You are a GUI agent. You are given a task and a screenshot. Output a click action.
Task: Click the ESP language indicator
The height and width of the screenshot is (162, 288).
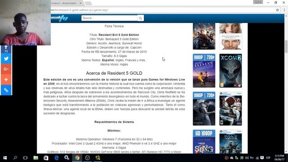tap(268, 158)
